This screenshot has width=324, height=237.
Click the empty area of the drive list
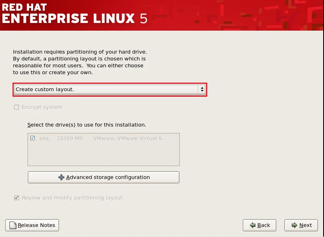(103, 155)
